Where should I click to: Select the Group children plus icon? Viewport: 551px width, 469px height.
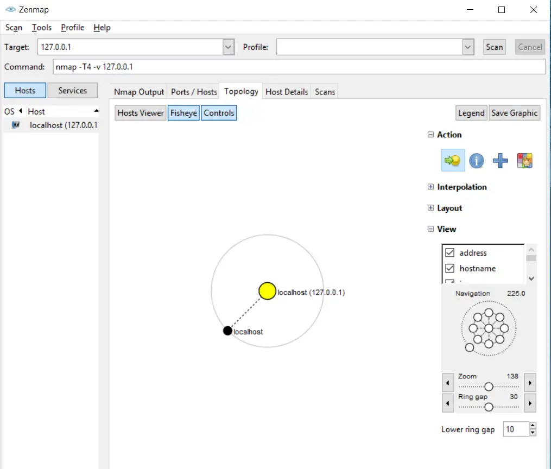[x=500, y=161]
